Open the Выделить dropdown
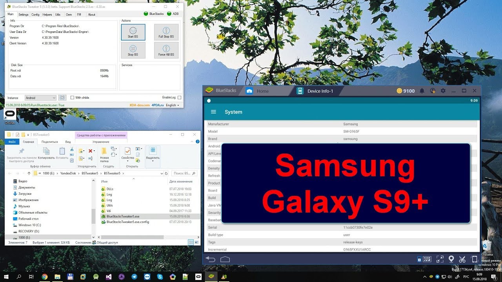The width and height of the screenshot is (502, 282). 153,154
